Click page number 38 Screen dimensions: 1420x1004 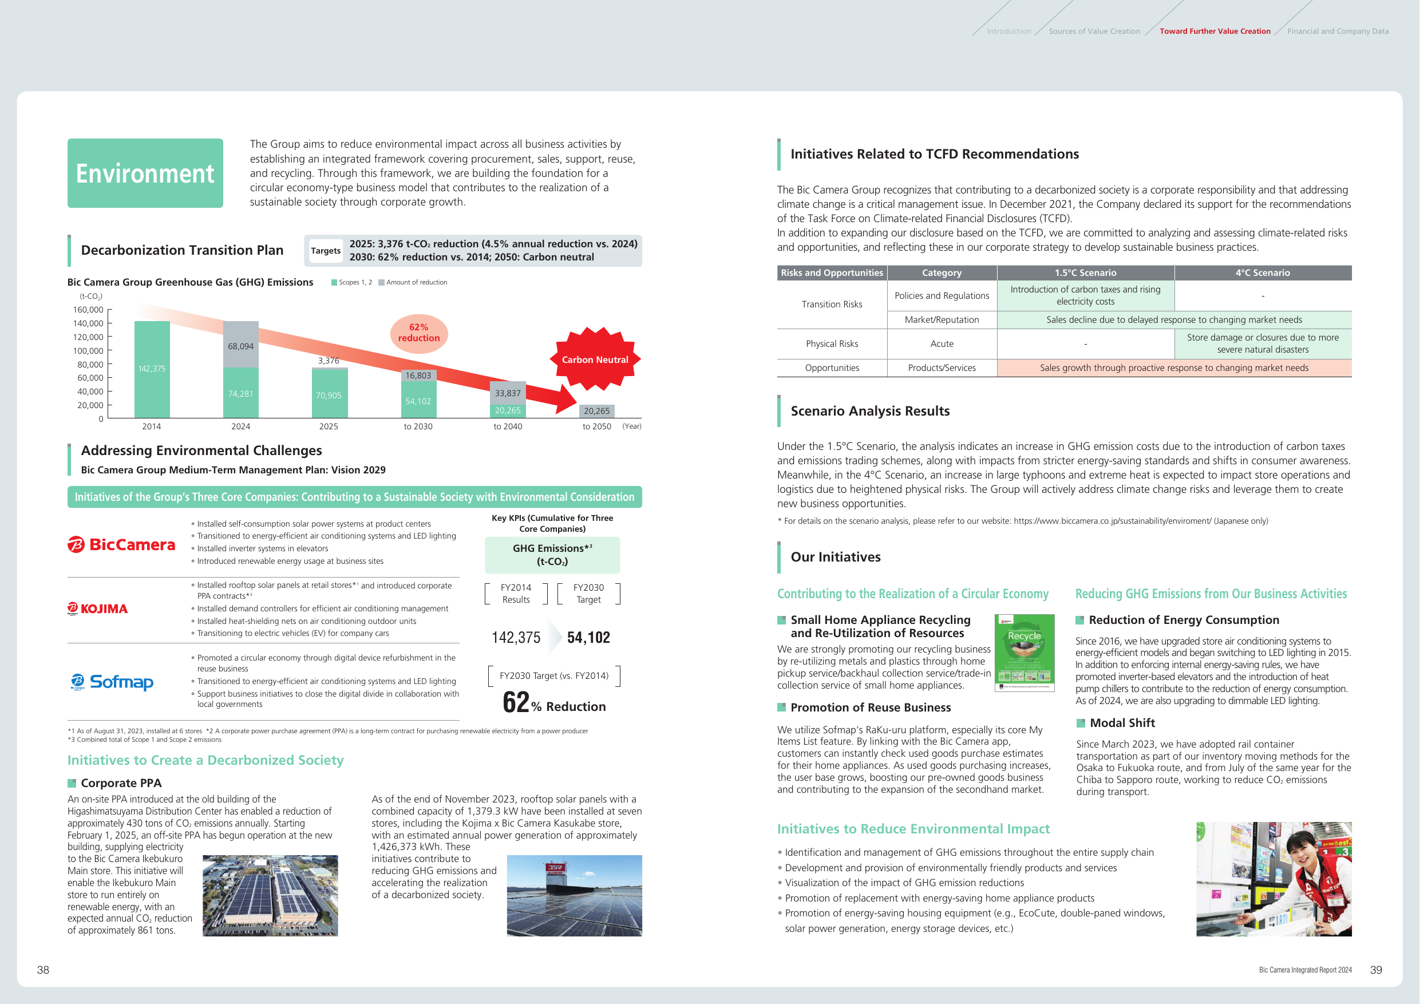click(43, 970)
